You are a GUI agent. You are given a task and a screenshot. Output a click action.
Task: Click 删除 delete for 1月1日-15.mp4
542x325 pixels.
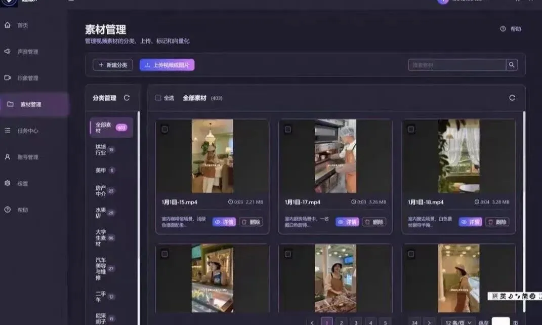251,222
